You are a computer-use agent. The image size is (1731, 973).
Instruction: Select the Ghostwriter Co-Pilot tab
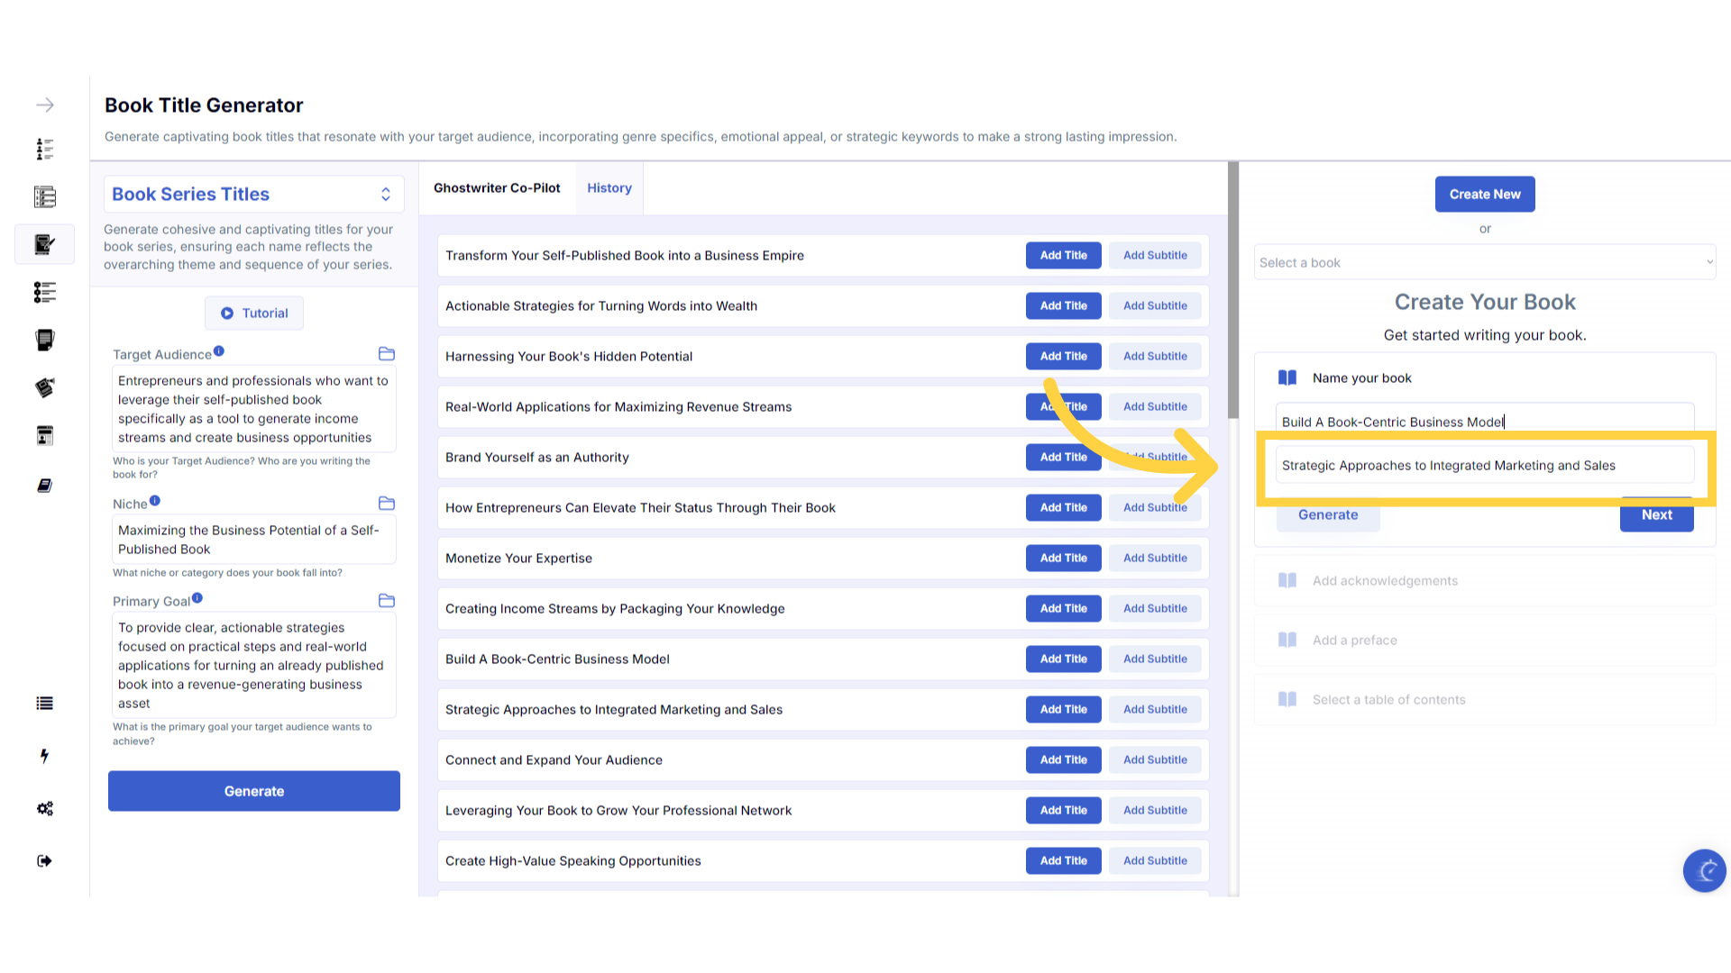[497, 188]
